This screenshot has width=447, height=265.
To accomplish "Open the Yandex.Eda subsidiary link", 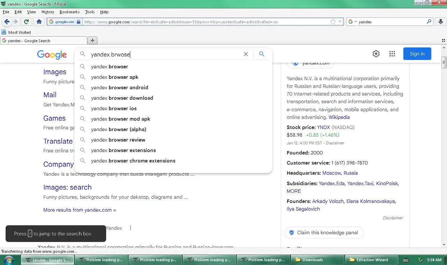I will tap(332, 183).
